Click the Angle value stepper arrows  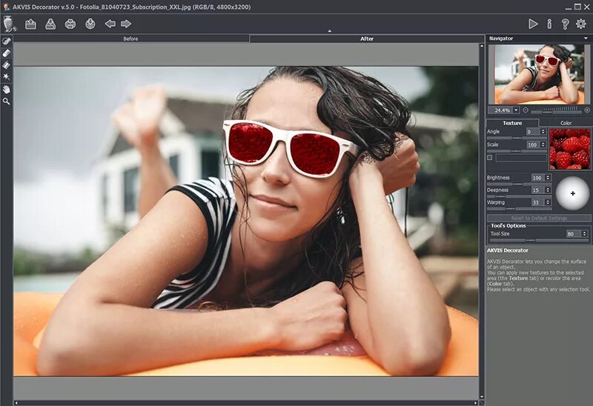coord(543,132)
